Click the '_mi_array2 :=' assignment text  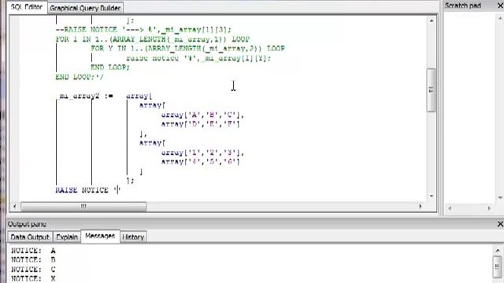[84, 96]
